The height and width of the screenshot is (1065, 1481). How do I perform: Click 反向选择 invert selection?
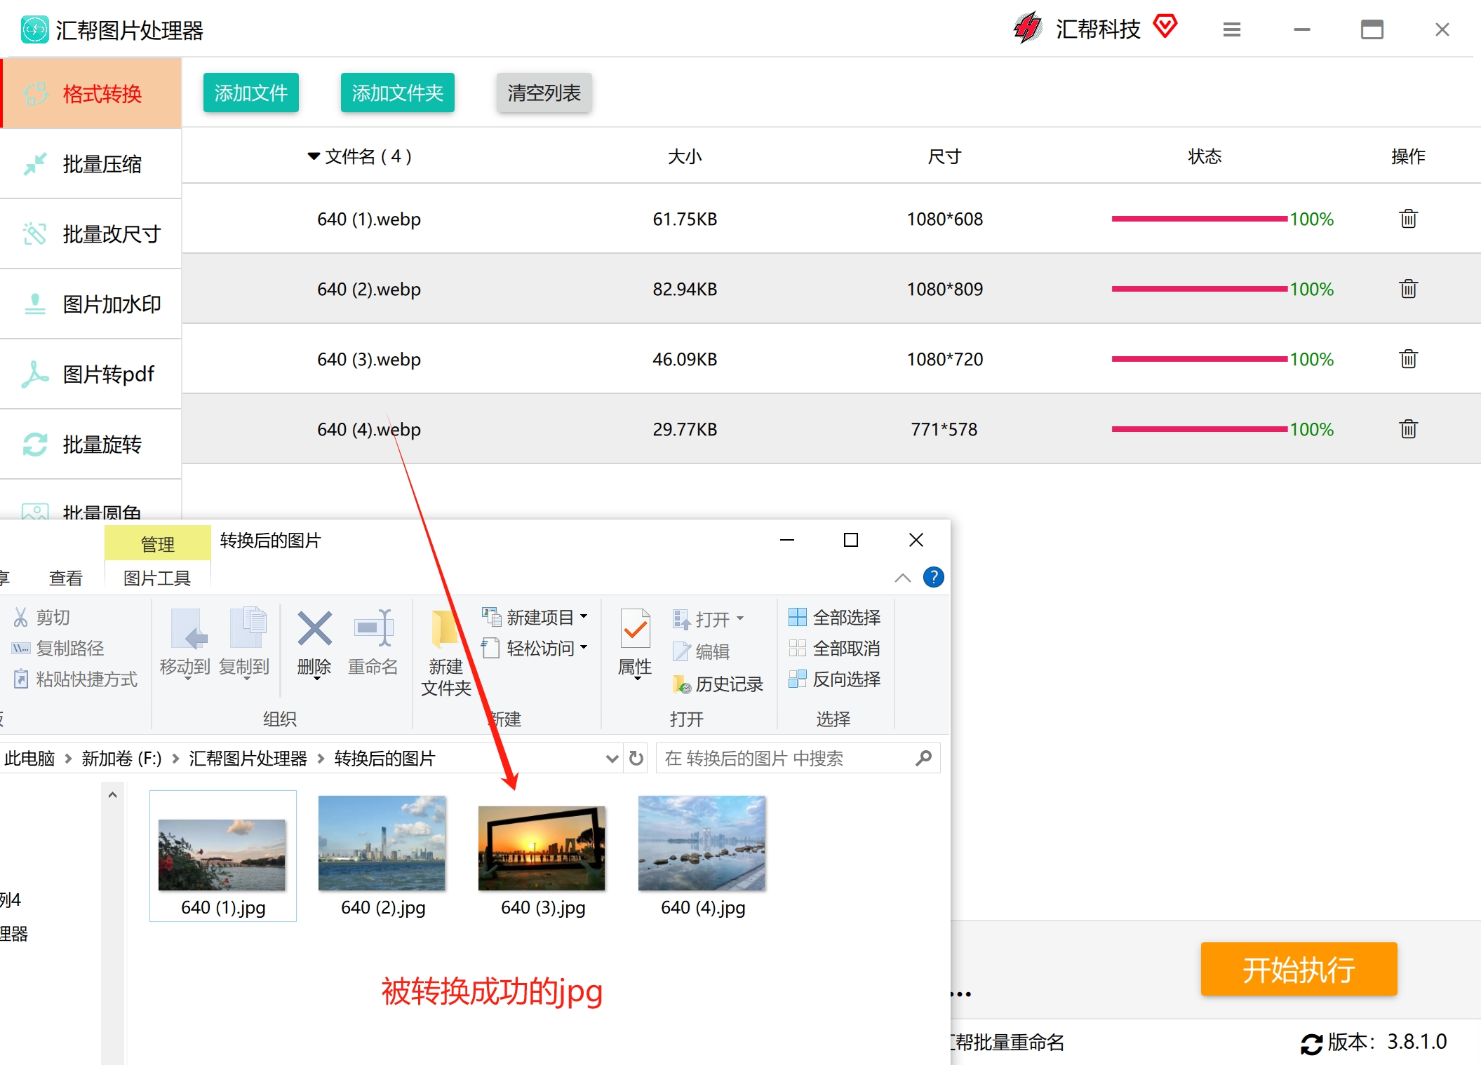pyautogui.click(x=835, y=679)
